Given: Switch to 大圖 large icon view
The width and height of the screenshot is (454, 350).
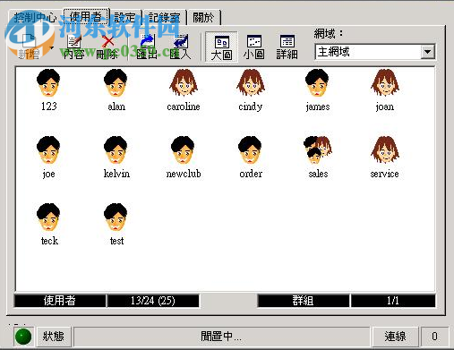Looking at the screenshot, I should [x=221, y=47].
